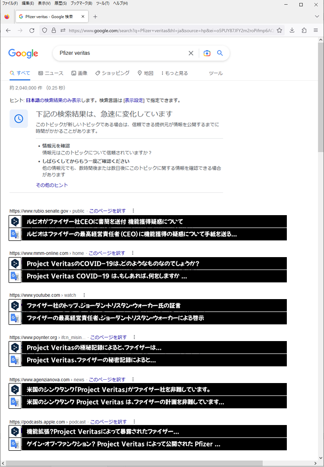Click the DeepL icon beside the YouTube result
Image resolution: width=324 pixels, height=467 pixels.
point(15,306)
